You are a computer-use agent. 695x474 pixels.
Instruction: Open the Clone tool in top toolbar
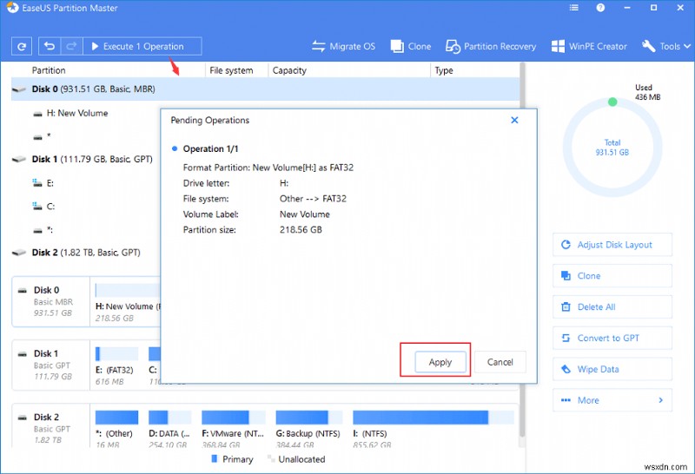411,46
